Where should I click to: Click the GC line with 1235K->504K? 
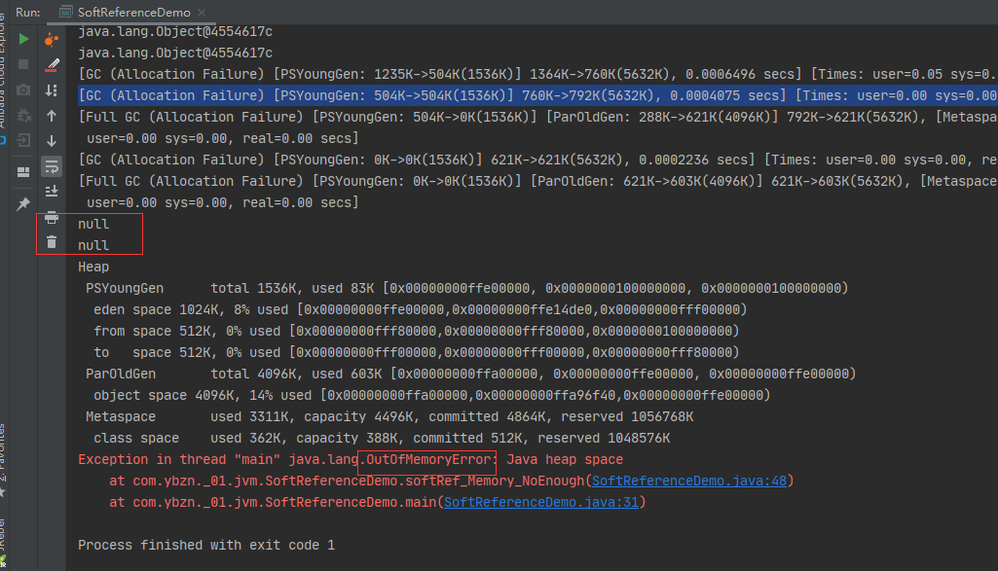(x=537, y=74)
